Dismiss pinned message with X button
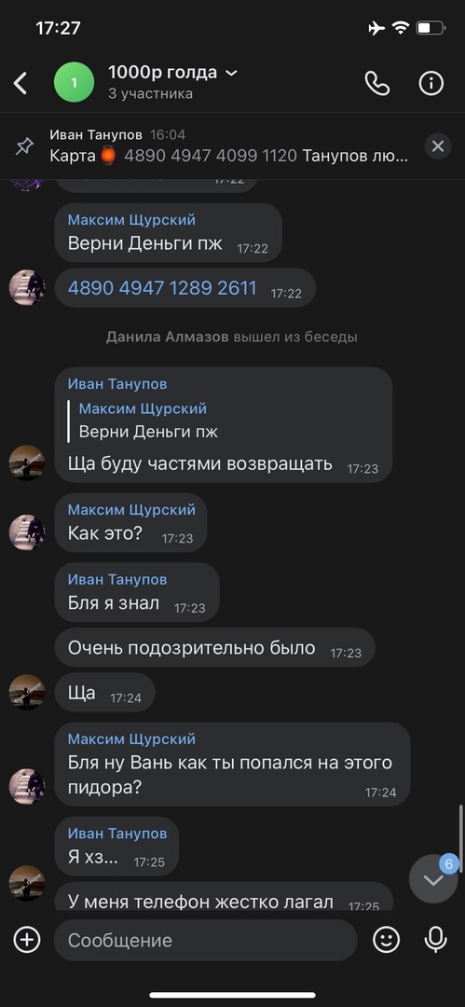The image size is (465, 1007). click(438, 146)
